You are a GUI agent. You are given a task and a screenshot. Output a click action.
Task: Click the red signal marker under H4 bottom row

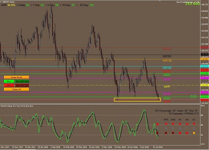click(x=187, y=133)
